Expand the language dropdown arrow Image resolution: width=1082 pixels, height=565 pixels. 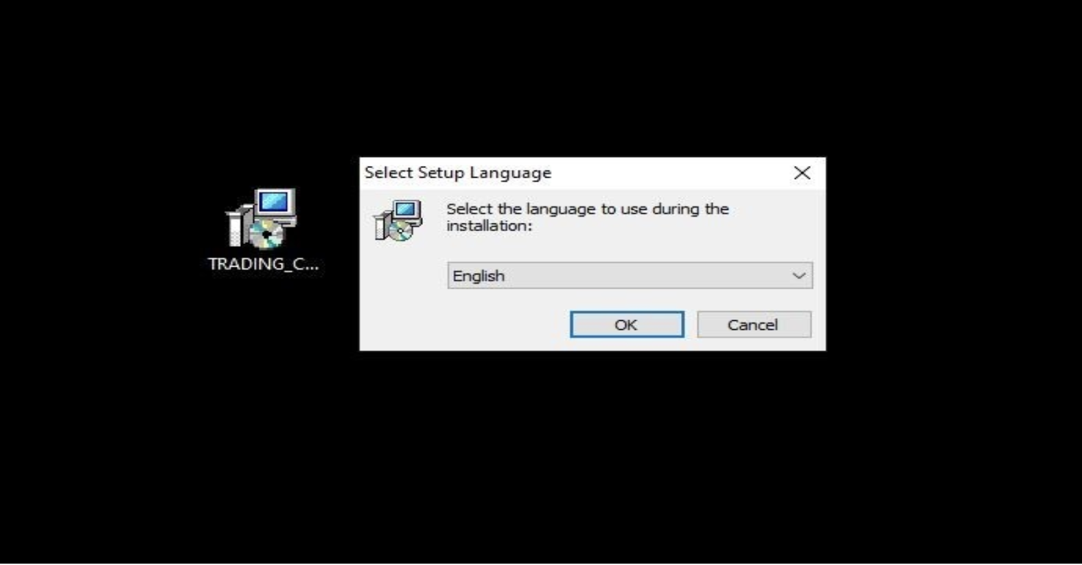pos(798,276)
